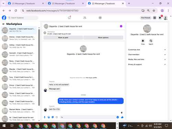Open the Facebook Home icon
Image resolution: width=172 pixels, height=129 pixels.
click(69, 18)
